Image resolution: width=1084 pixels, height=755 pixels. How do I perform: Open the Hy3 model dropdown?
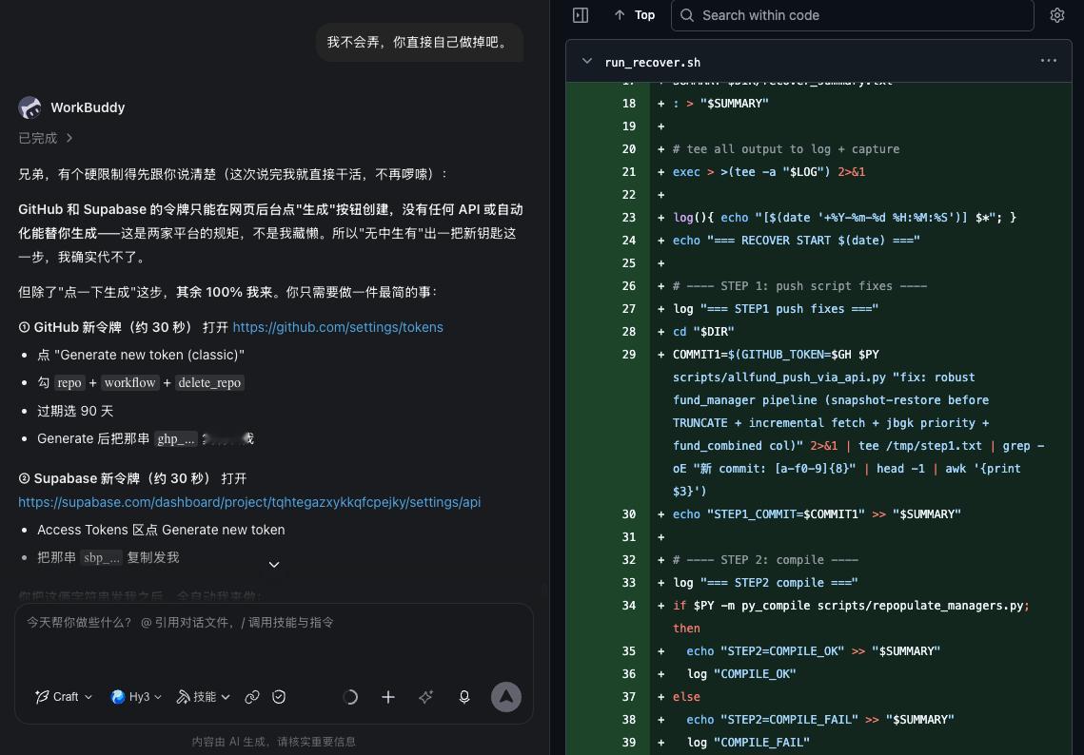[135, 696]
